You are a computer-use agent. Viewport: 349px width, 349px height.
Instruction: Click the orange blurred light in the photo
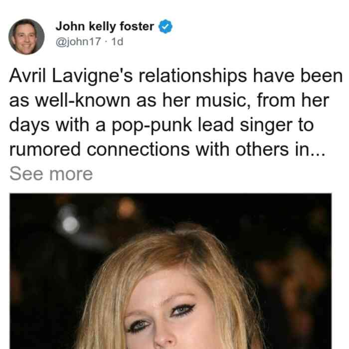[127, 209]
